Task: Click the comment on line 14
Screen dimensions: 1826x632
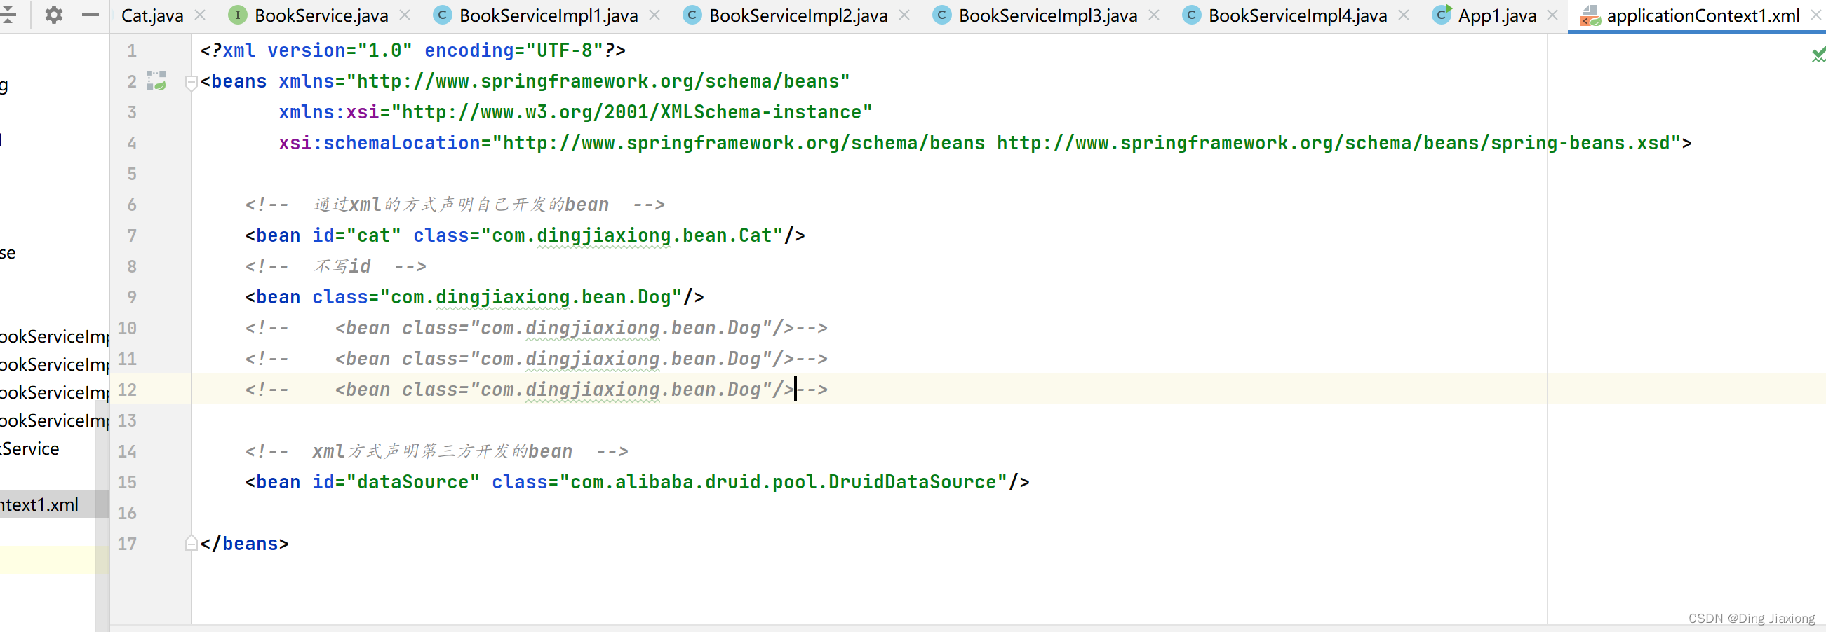Action: [436, 451]
